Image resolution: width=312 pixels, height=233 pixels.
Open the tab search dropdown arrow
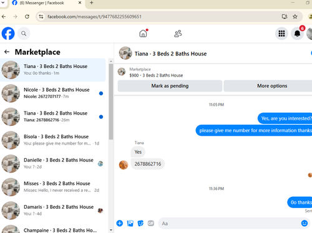(x=3, y=2)
